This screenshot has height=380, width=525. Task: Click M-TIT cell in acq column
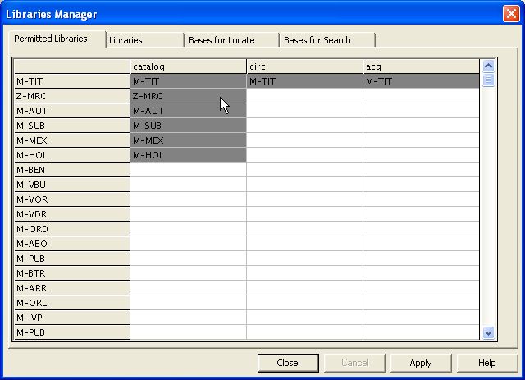click(421, 81)
